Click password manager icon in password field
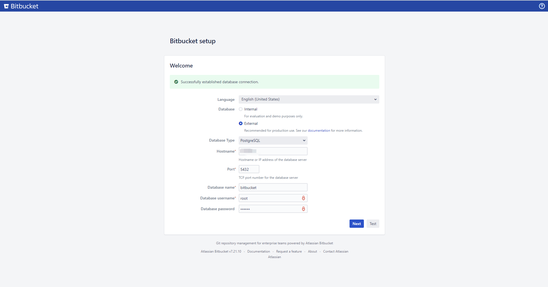548x287 pixels. coord(303,209)
